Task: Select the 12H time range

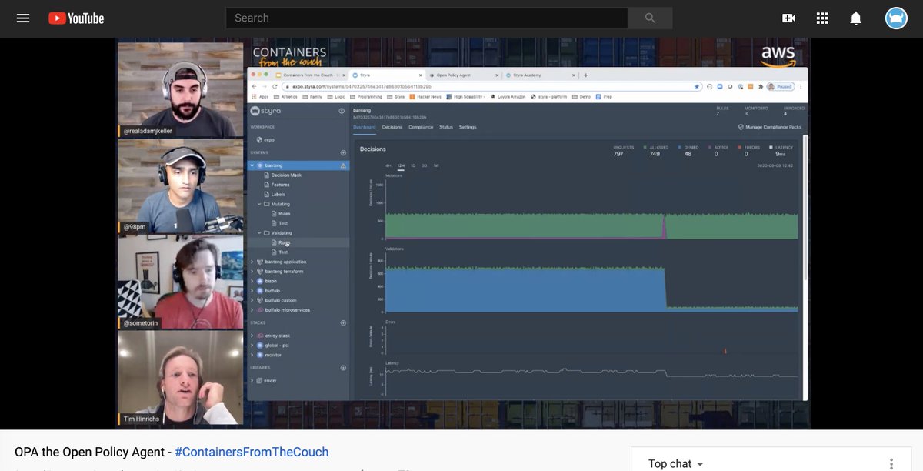Action: [401, 165]
